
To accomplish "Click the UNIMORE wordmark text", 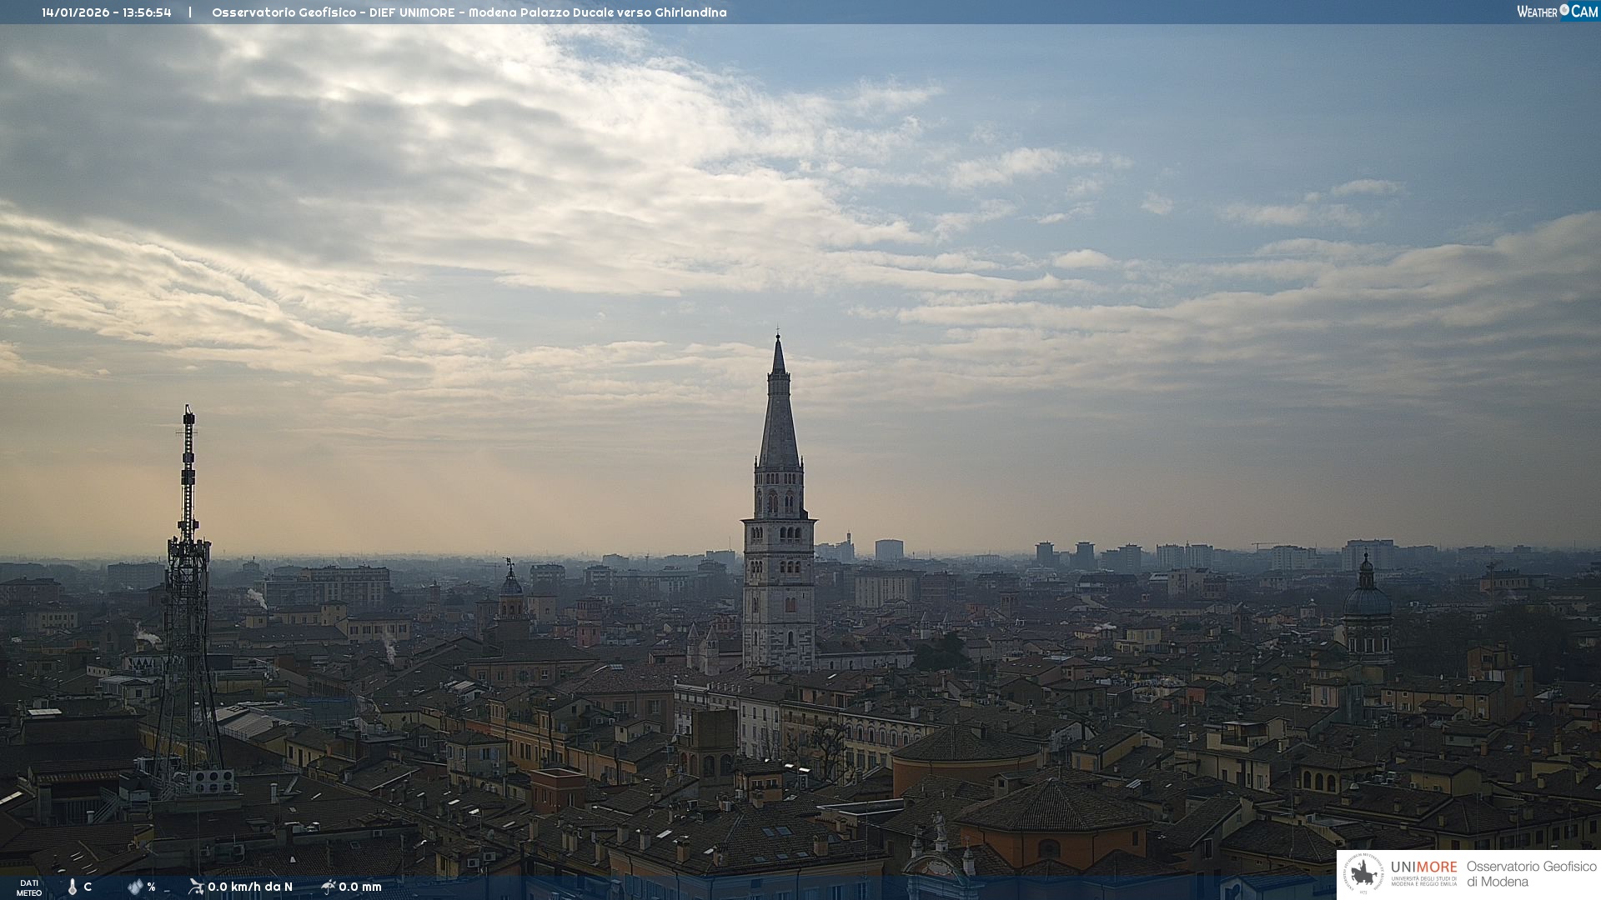I will click(x=1423, y=867).
